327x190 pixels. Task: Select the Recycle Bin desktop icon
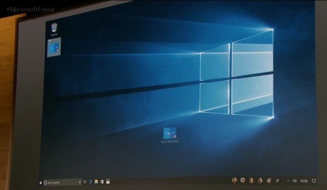tap(54, 29)
